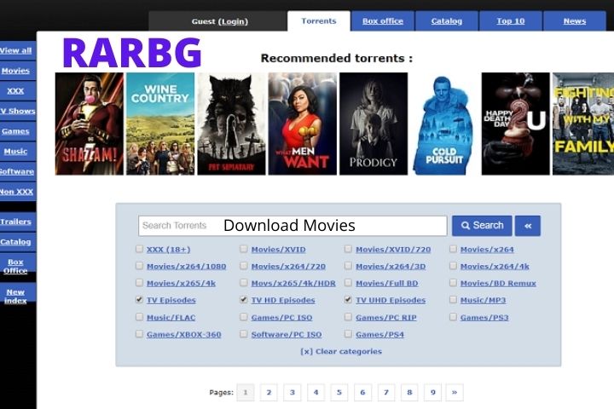The height and width of the screenshot is (409, 614).
Task: Click the Movies/x264/3D category link
Action: pyautogui.click(x=391, y=267)
